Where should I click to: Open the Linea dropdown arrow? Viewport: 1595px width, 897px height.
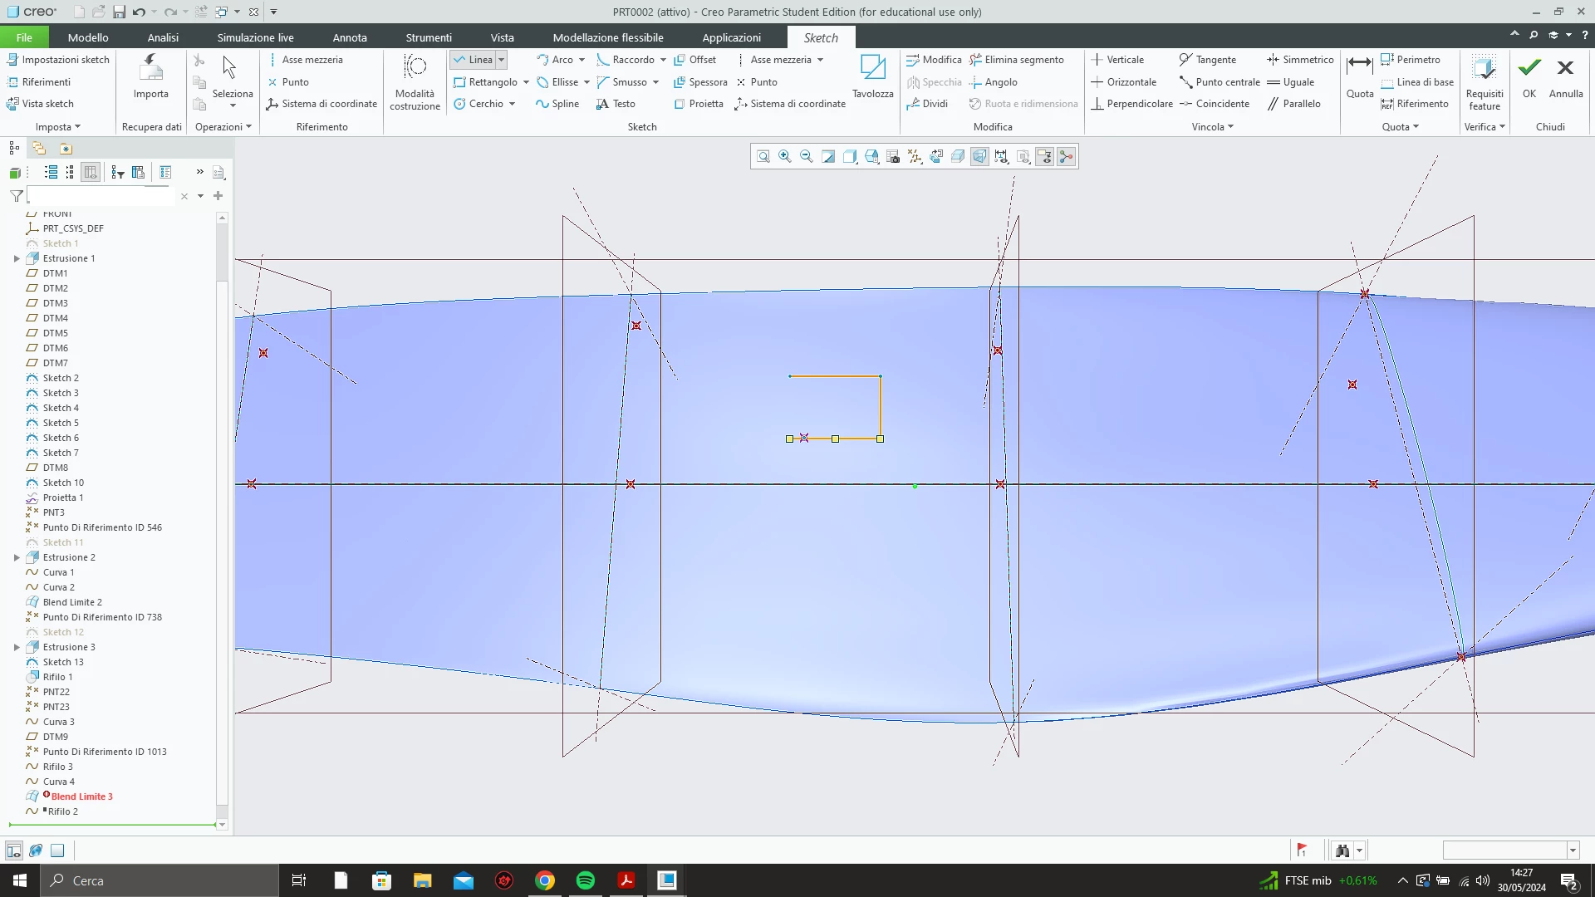tap(501, 60)
